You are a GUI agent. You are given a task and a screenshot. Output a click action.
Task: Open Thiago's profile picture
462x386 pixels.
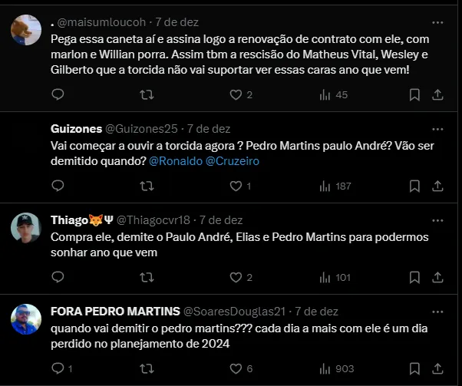point(26,227)
